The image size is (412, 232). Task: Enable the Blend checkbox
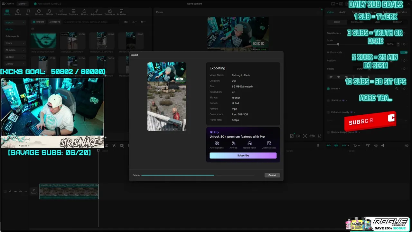[328, 89]
